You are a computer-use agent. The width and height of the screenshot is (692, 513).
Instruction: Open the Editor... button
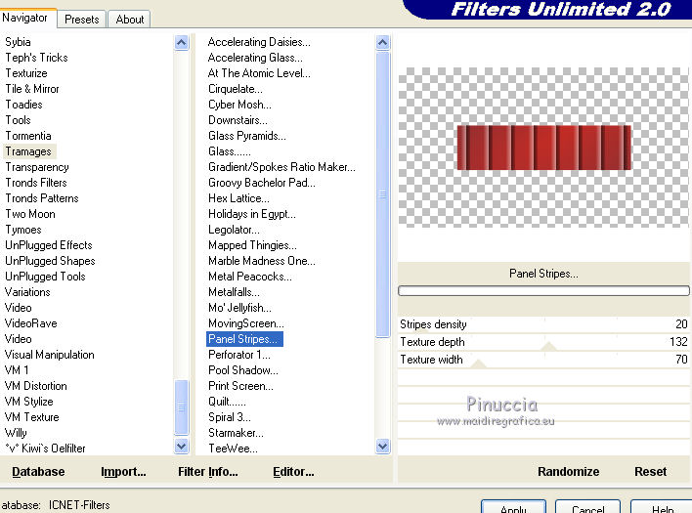(x=293, y=472)
